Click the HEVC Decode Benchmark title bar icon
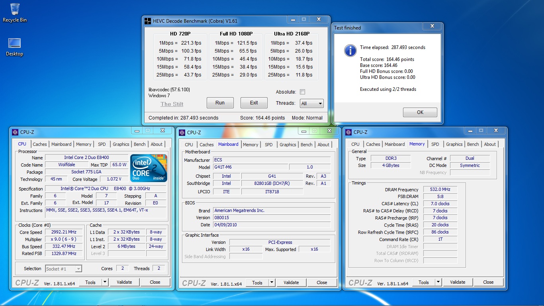 coord(148,21)
